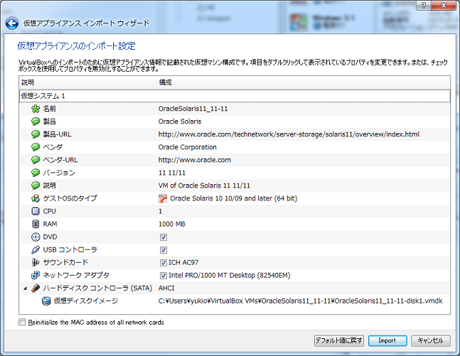The image size is (460, 356).
Task: Uncheck the ICH AC97 sound card checkbox
Action: point(164,262)
